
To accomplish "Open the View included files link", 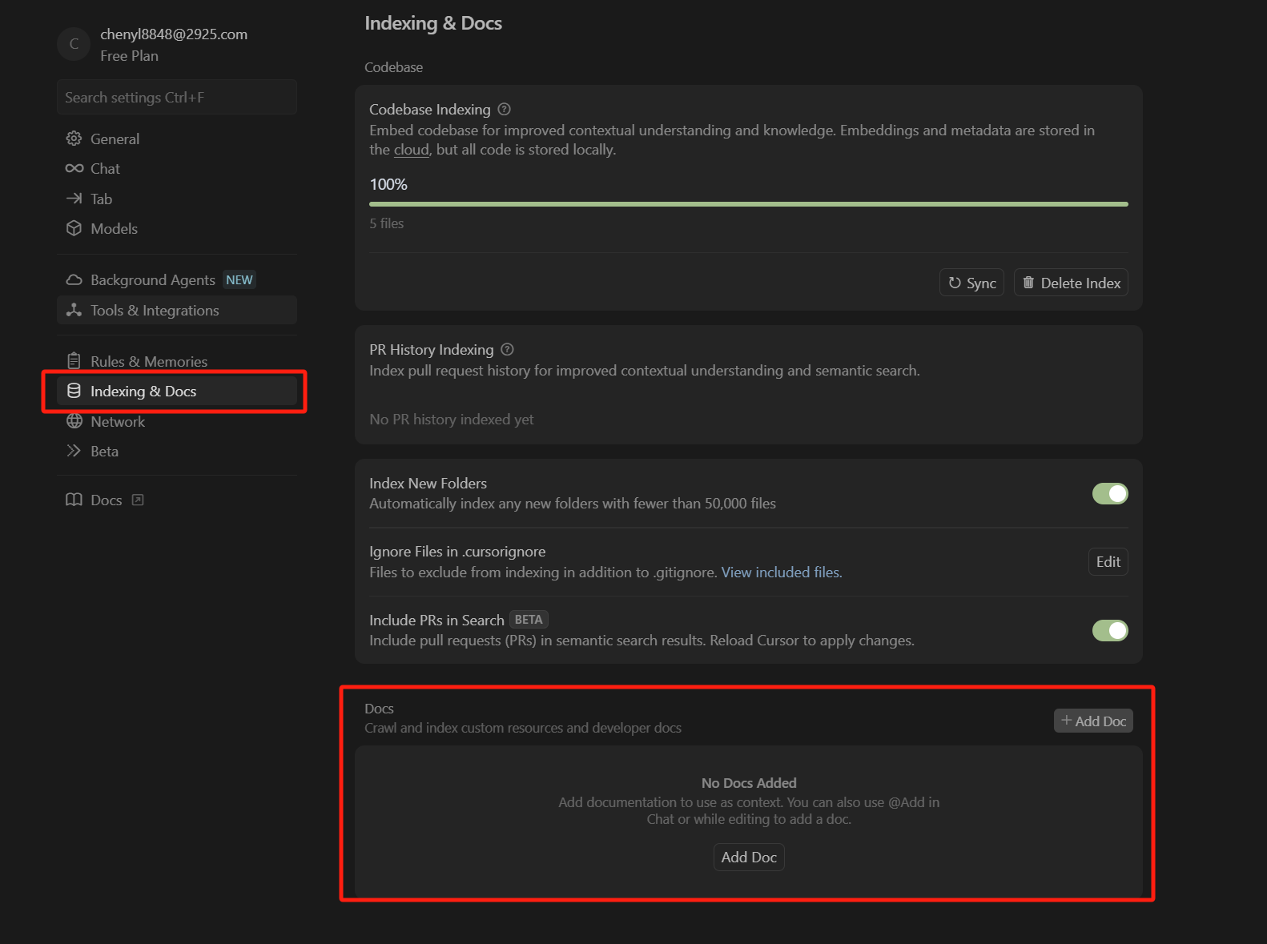I will [781, 572].
